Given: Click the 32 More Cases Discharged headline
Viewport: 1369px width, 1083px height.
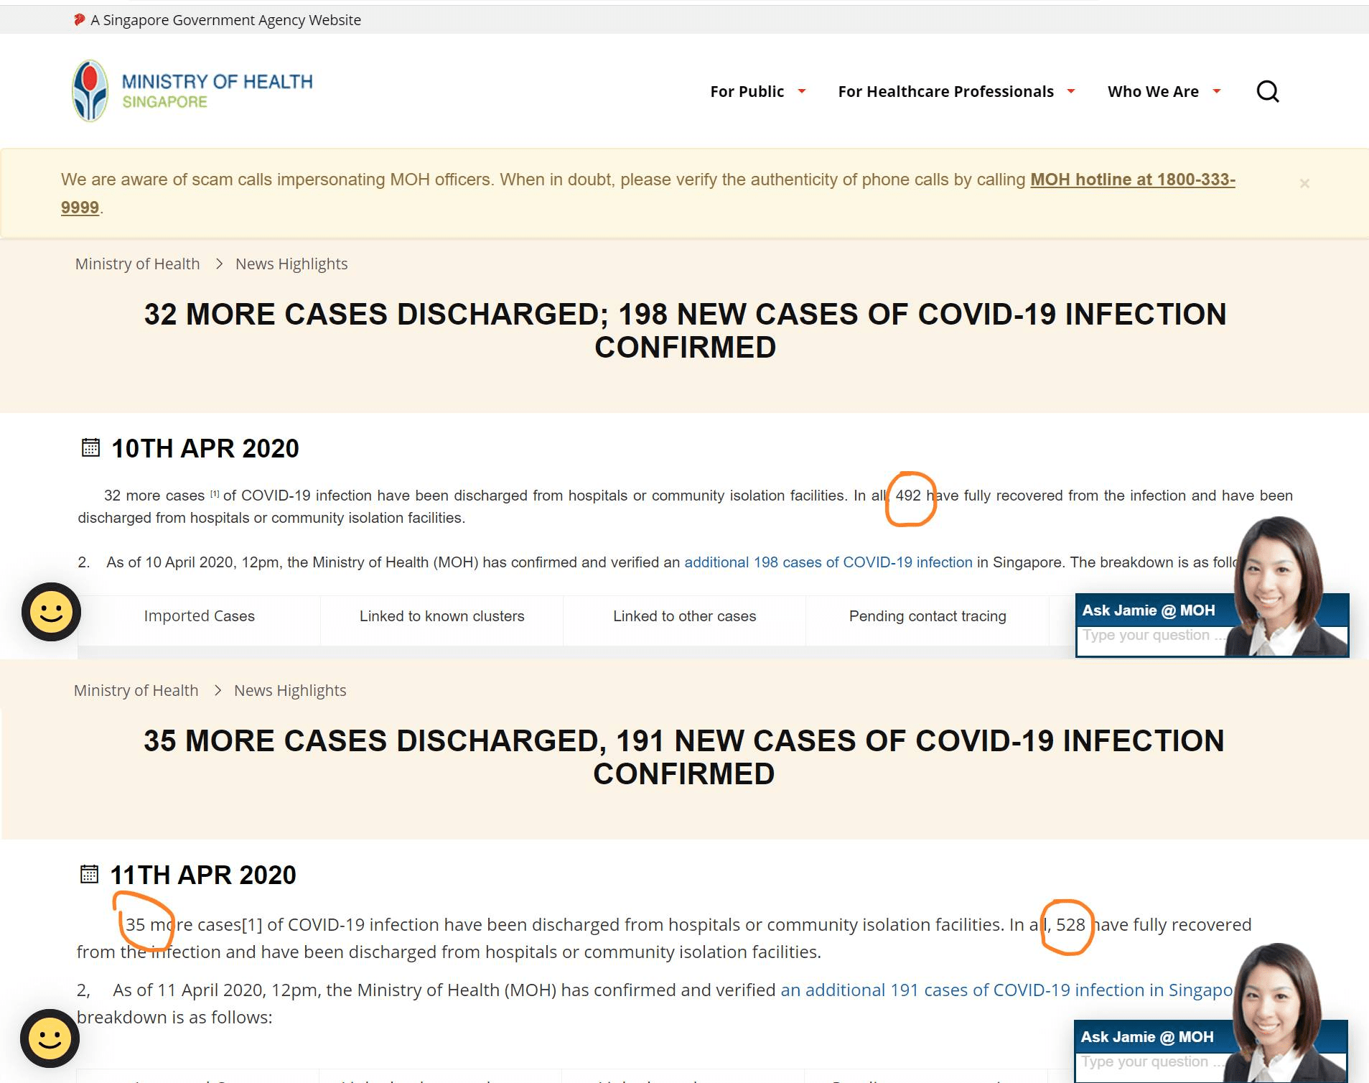Looking at the screenshot, I should pyautogui.click(x=686, y=330).
